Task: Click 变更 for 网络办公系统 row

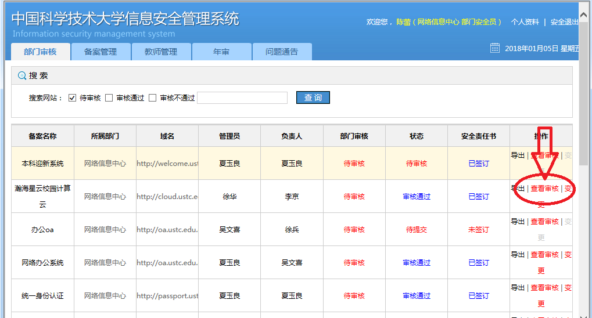Action: [568, 255]
